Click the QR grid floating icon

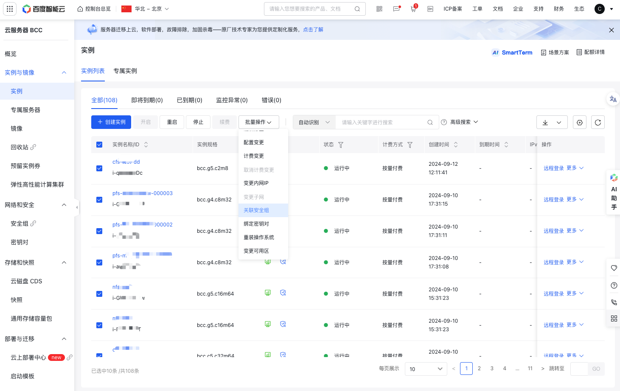coord(614,318)
